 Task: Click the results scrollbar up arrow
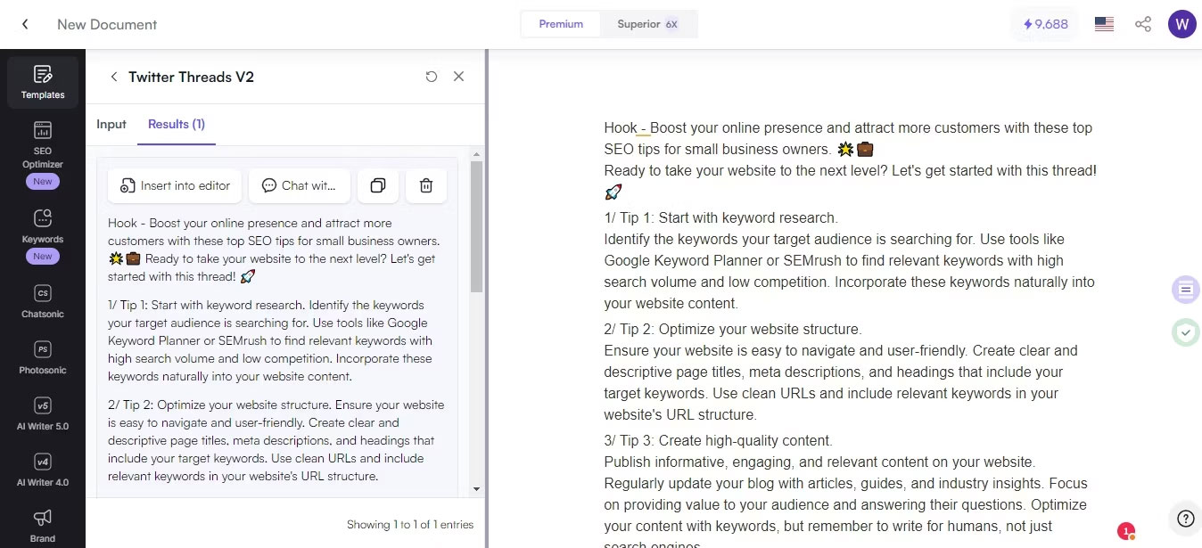(x=476, y=153)
